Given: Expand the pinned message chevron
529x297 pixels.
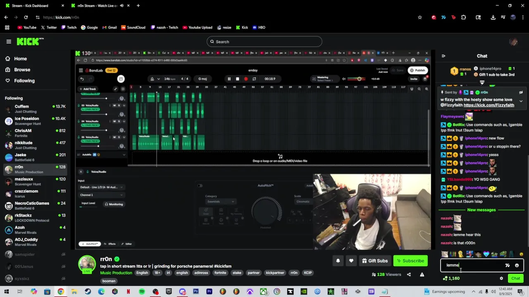Looking at the screenshot, I should point(521,101).
